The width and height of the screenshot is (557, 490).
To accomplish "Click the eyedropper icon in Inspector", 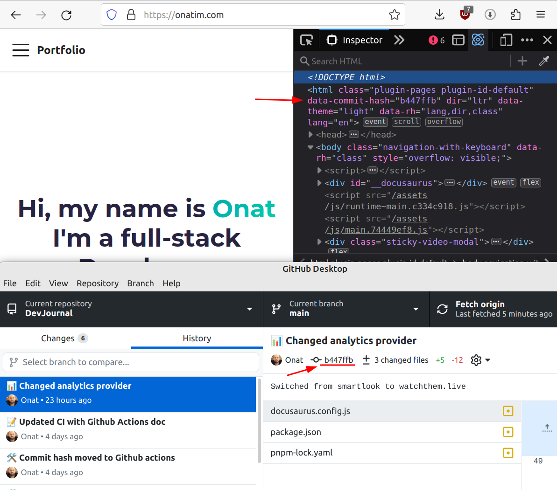I will click(544, 61).
